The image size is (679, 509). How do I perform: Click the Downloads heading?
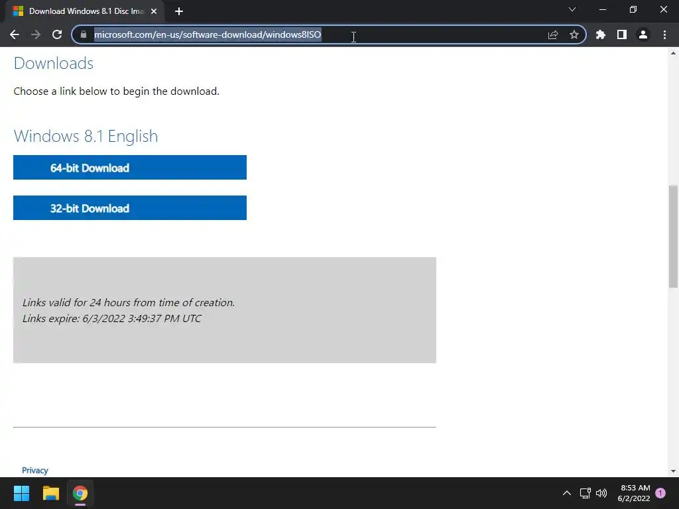pos(54,64)
